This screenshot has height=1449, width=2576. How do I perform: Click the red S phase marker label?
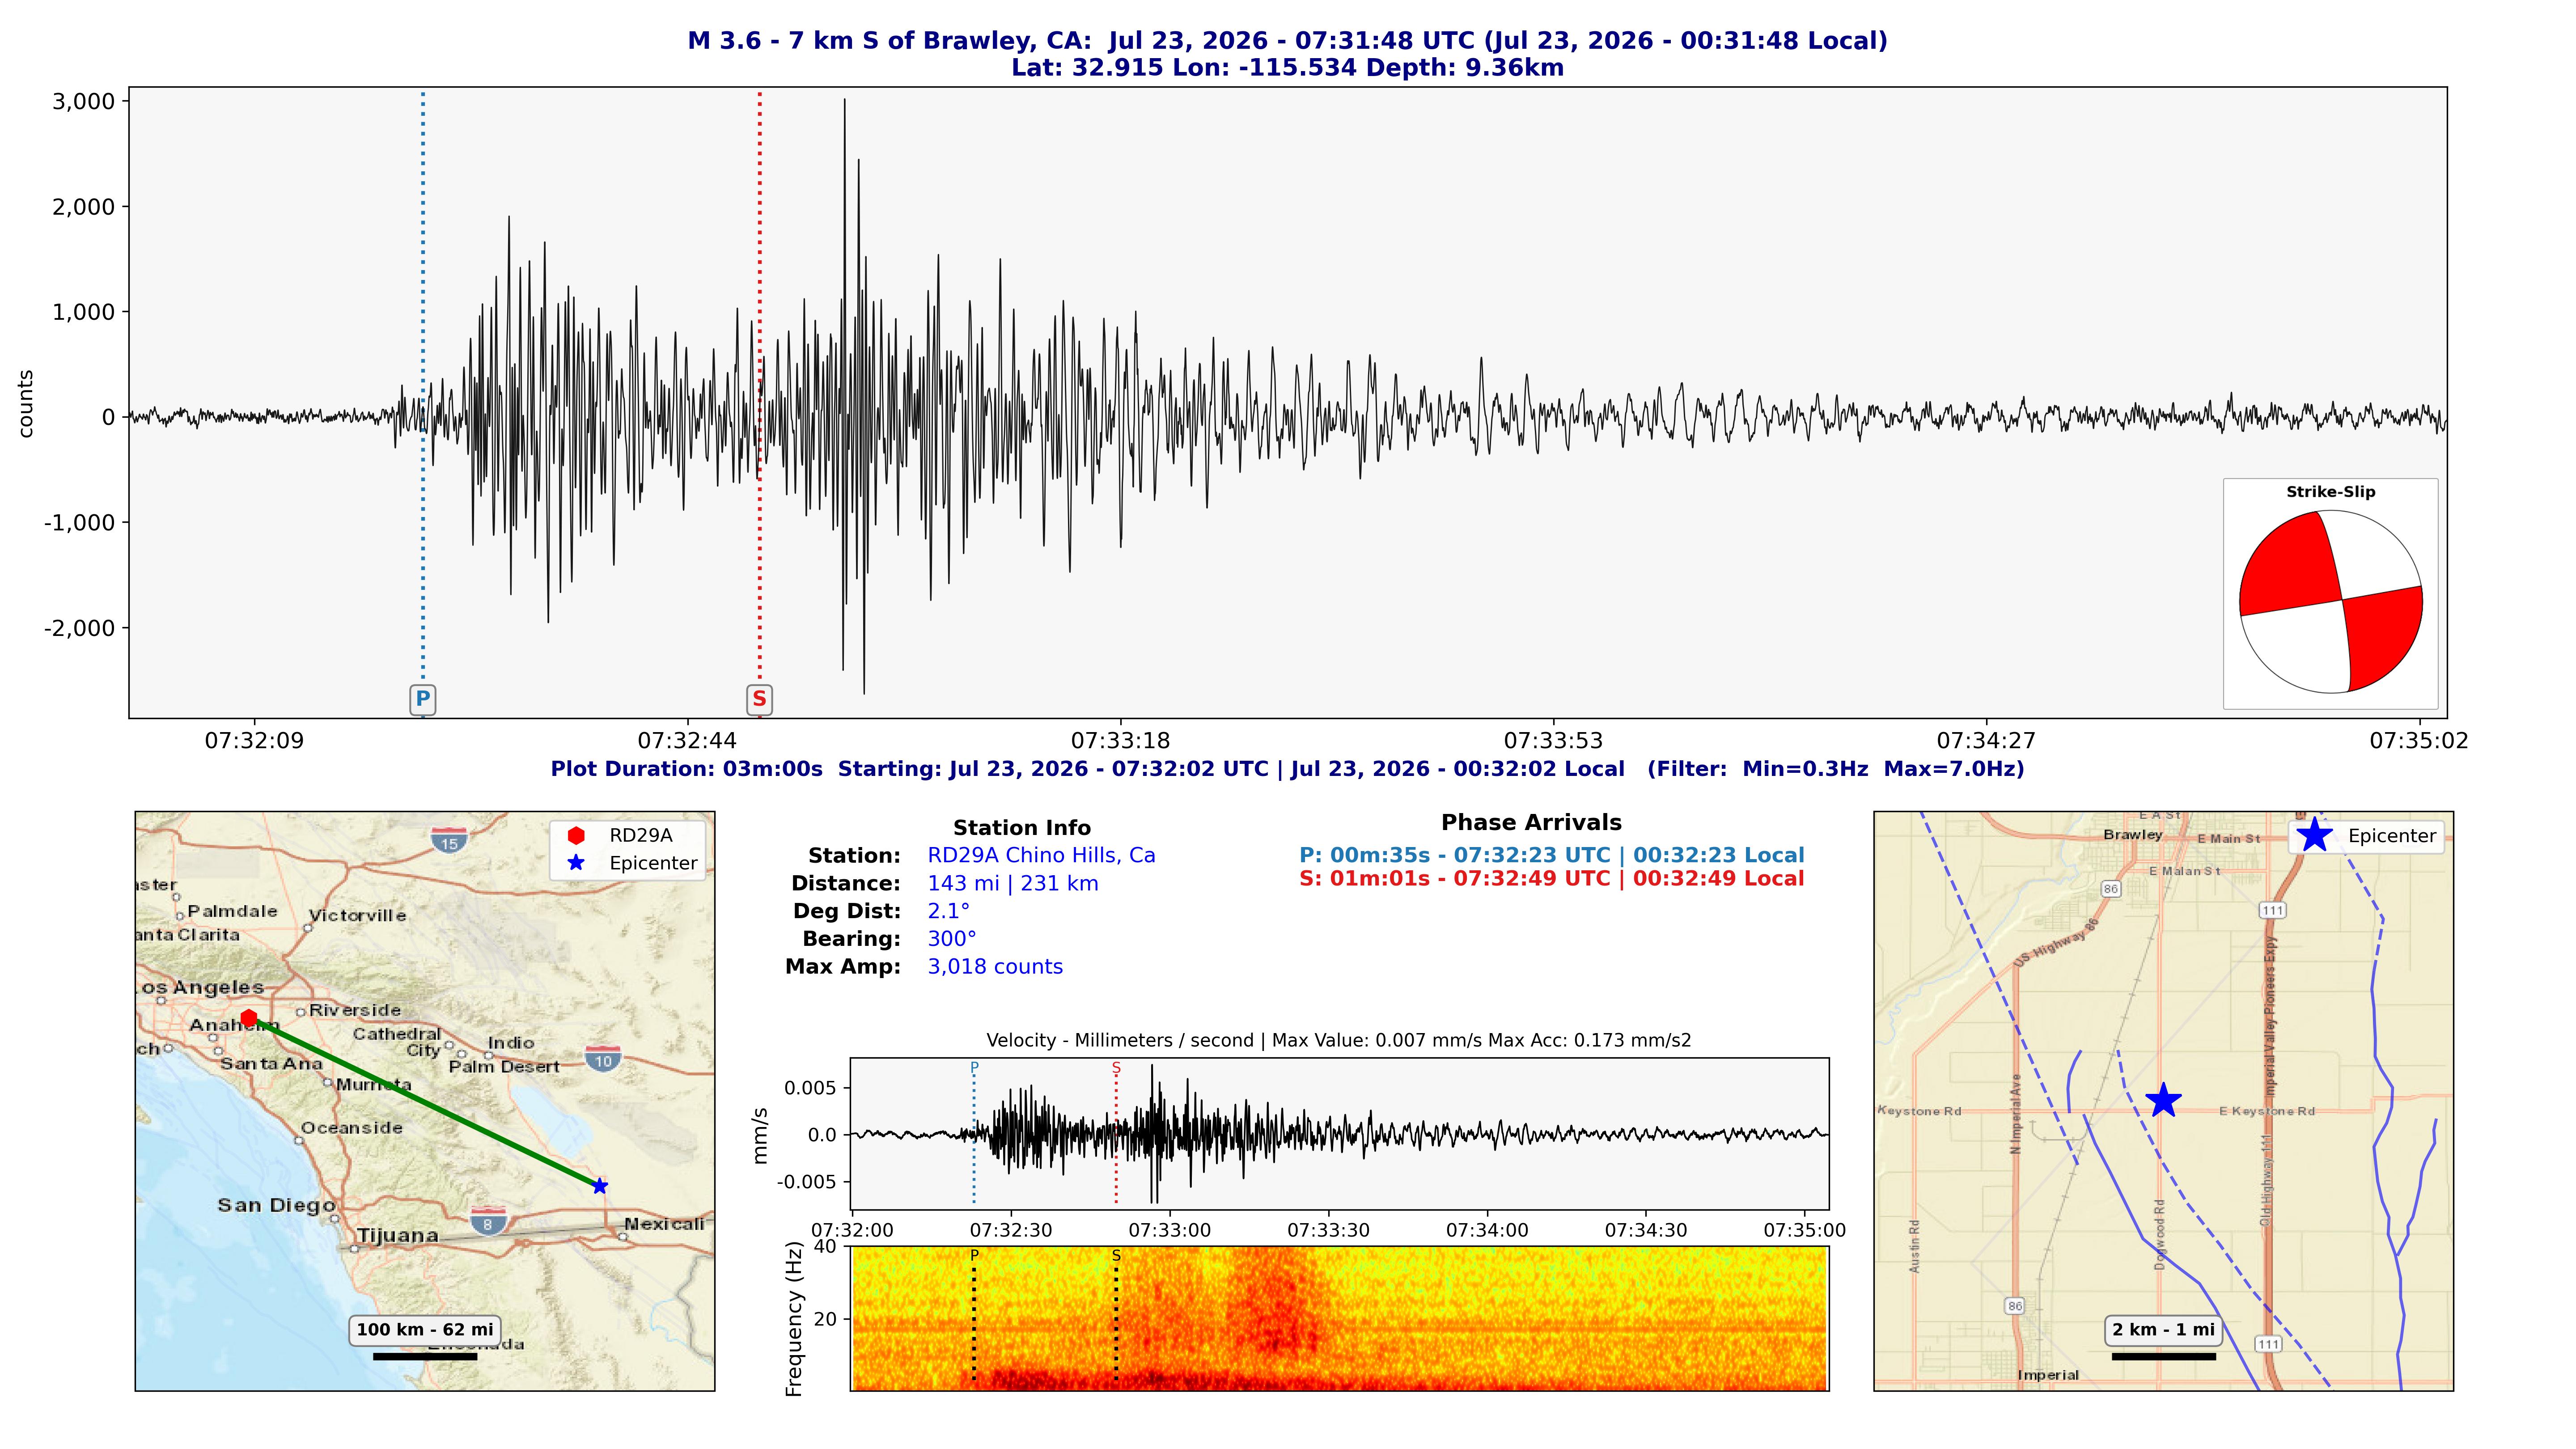point(759,699)
